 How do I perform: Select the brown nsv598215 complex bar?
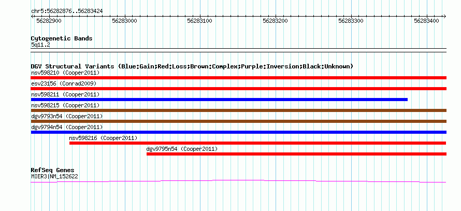tap(238, 110)
